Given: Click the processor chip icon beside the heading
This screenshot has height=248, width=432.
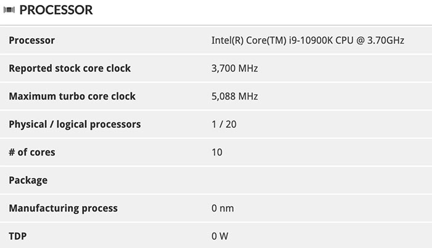Looking at the screenshot, I should pos(9,10).
